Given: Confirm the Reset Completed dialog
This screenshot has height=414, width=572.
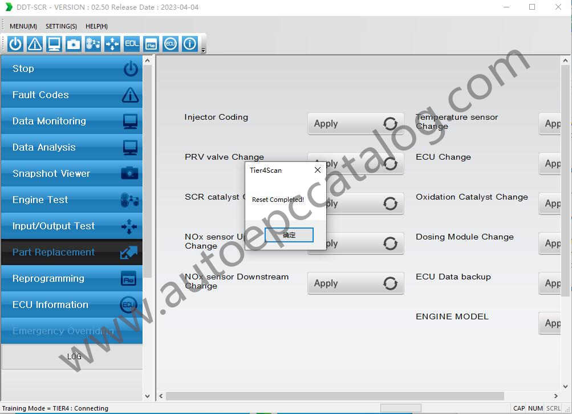Looking at the screenshot, I should pos(289,235).
